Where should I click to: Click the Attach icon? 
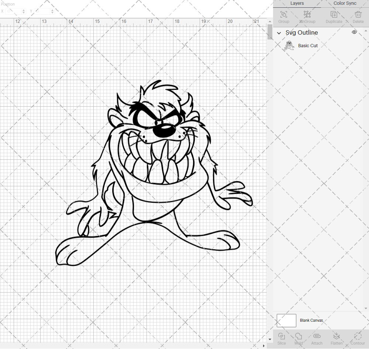pyautogui.click(x=317, y=338)
